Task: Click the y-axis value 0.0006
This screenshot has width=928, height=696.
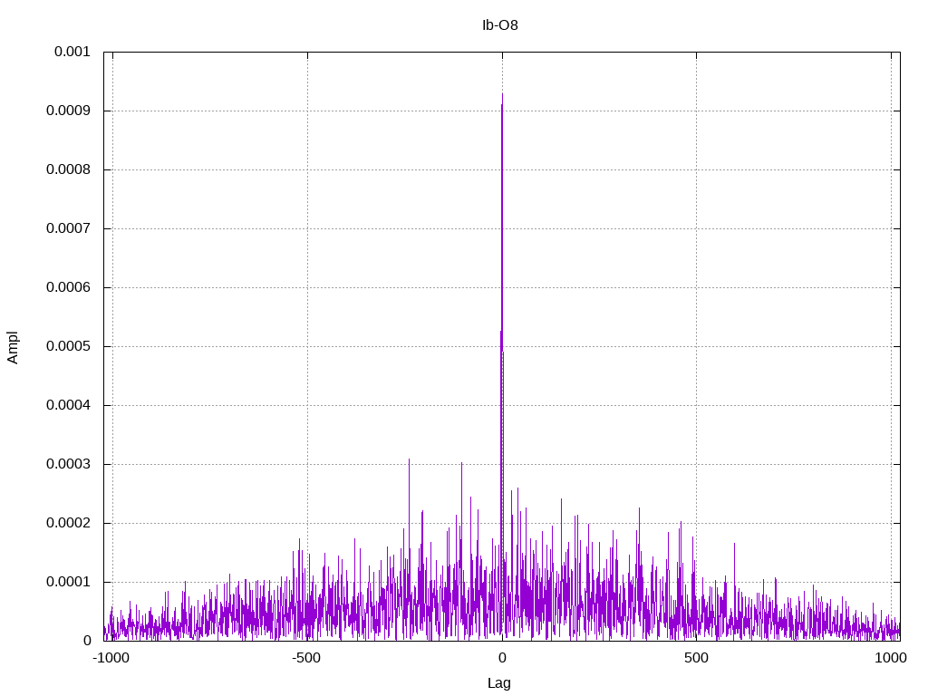Action: 69,287
